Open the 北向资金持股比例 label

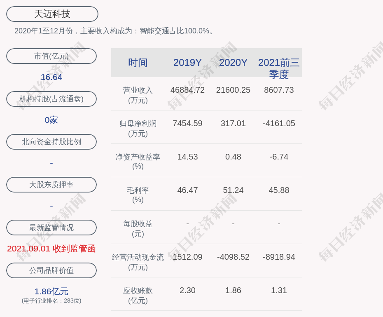click(x=51, y=142)
